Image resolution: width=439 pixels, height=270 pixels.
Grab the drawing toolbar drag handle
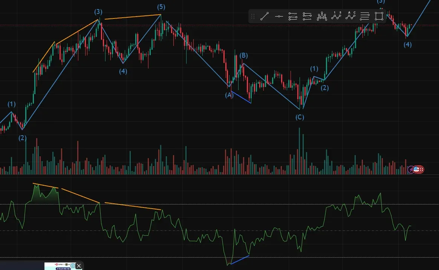pyautogui.click(x=253, y=16)
